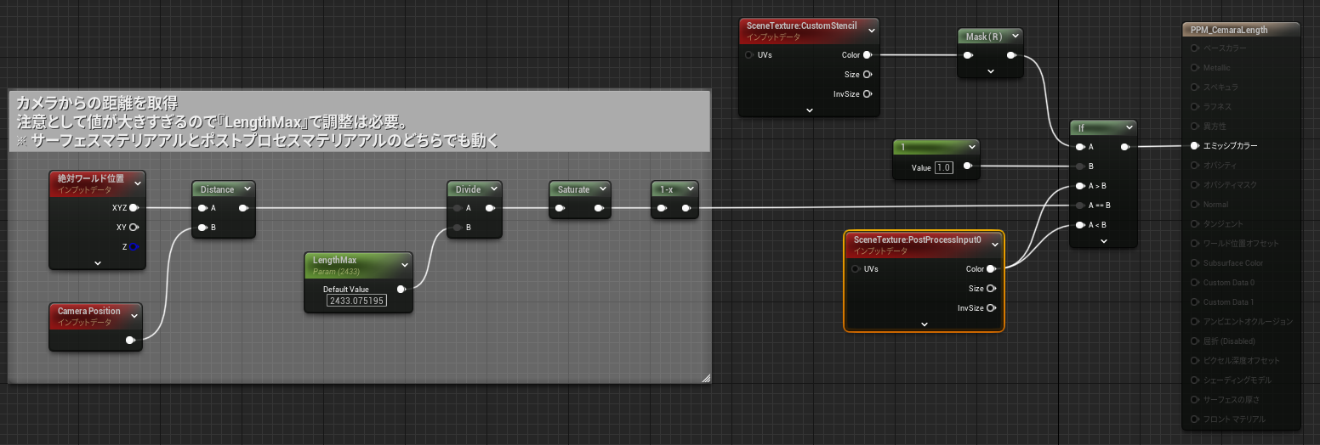Click the Size pin of SceneTexture:PostProcessInput0
Viewport: 1320px width, 445px height.
tap(992, 288)
